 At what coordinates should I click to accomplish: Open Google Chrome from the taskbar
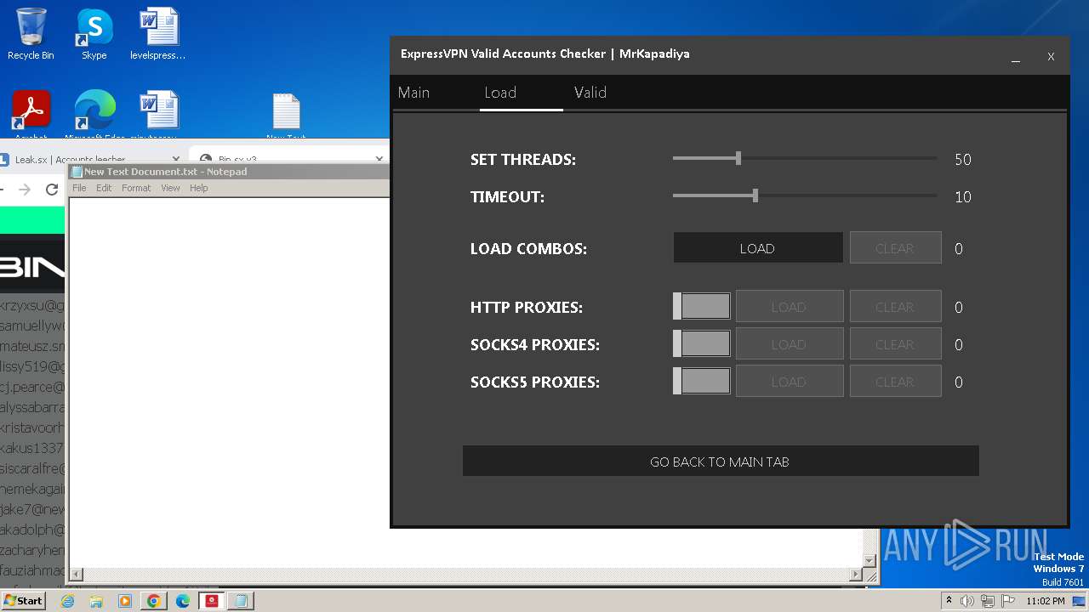click(153, 601)
